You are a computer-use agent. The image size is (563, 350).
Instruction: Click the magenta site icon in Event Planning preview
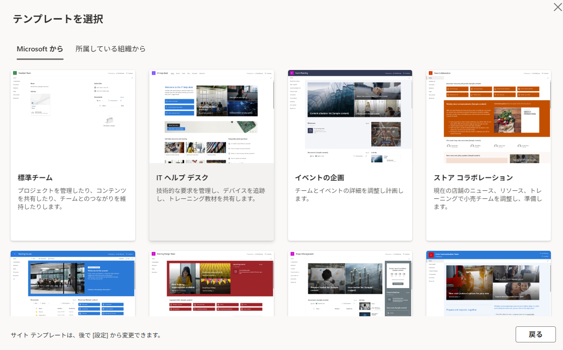click(292, 73)
